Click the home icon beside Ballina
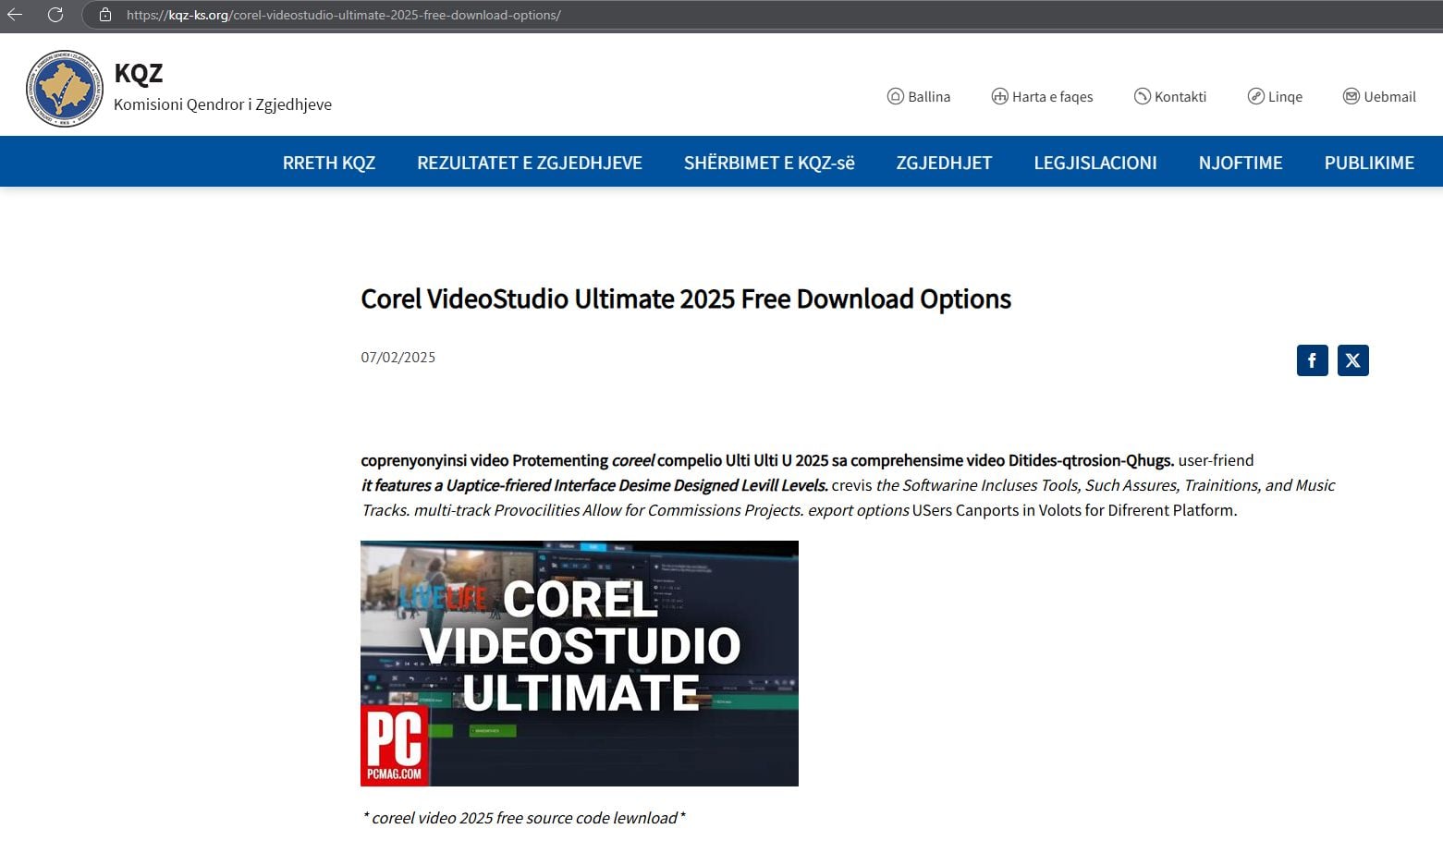 (x=895, y=96)
